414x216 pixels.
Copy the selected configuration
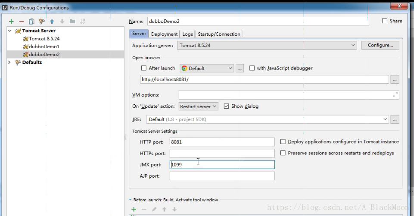(x=31, y=22)
